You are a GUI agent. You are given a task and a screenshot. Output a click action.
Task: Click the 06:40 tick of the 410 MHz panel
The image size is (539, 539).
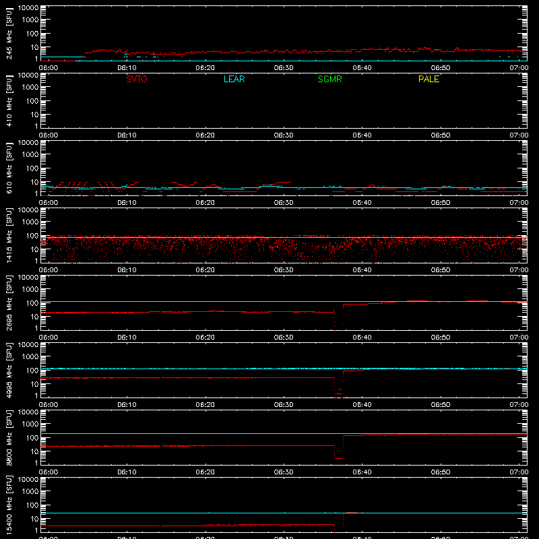tap(362, 135)
